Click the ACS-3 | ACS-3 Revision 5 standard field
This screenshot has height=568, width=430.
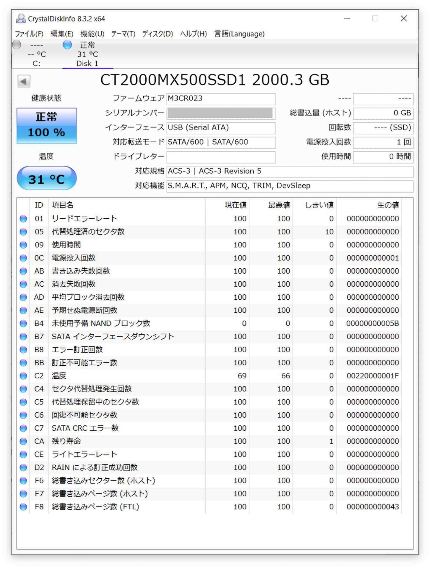point(290,172)
